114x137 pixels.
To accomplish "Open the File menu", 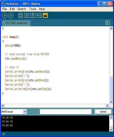I will pyautogui.click(x=4, y=9).
